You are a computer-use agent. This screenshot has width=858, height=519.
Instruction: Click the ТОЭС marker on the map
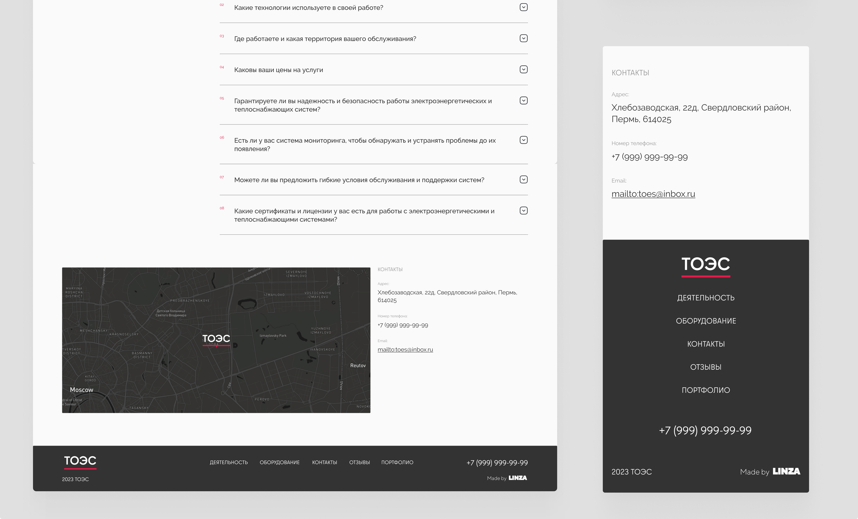point(216,339)
